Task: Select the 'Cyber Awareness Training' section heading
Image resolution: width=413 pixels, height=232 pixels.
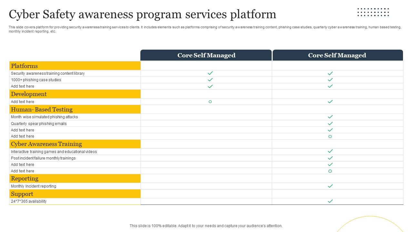Action: point(75,144)
